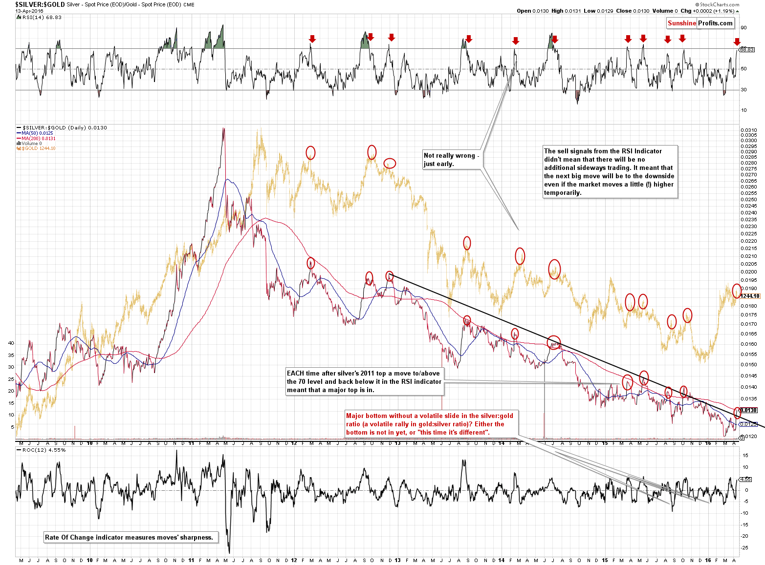
Task: Click the 68.83 RSI value tag
Action: (x=747, y=49)
